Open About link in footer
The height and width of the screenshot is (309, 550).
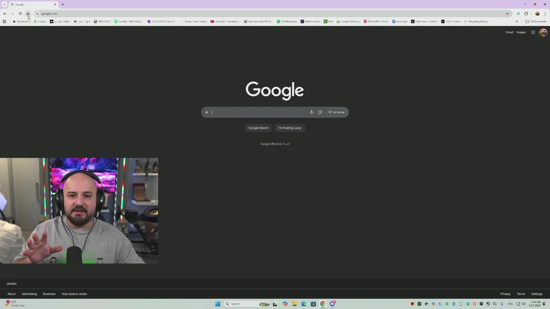click(11, 294)
